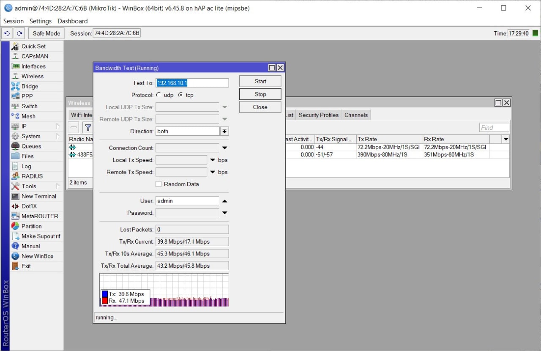Image resolution: width=541 pixels, height=351 pixels.
Task: Click Rx Rate column header
Action: [456, 139]
